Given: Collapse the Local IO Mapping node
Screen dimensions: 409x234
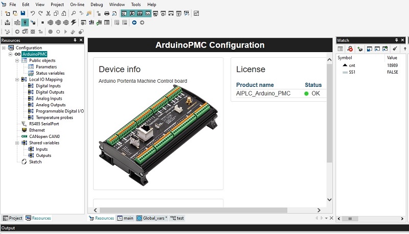Looking at the screenshot, I should [x=17, y=80].
